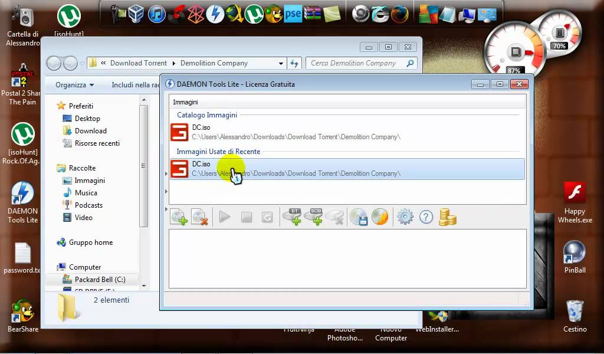Screen dimensions: 604x354
Task: Click the Burn image disc icon
Action: click(x=380, y=217)
